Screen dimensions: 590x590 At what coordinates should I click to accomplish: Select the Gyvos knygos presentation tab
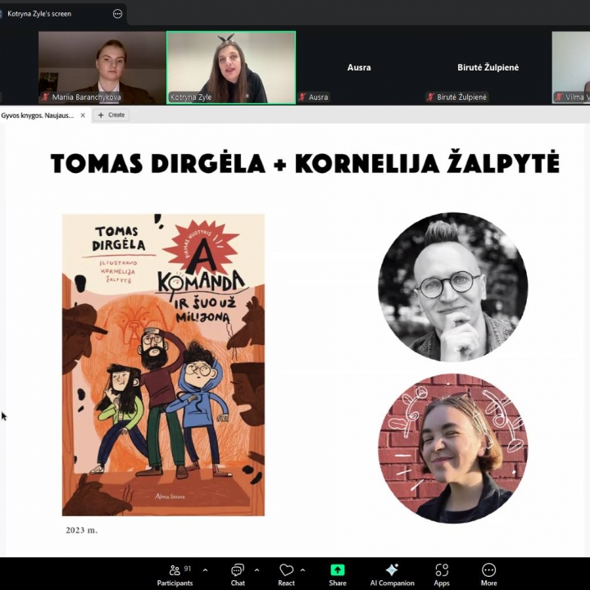(x=38, y=116)
